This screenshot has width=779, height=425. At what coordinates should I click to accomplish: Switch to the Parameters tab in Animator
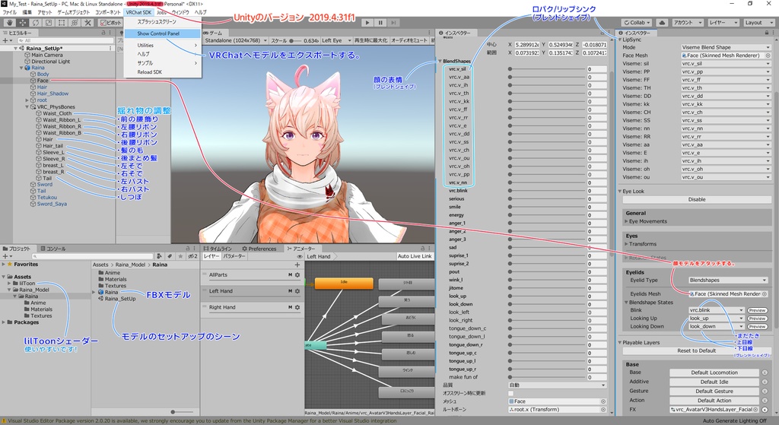pyautogui.click(x=234, y=256)
